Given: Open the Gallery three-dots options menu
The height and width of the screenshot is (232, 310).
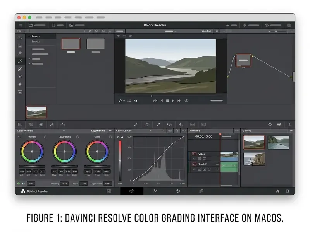Looking at the screenshot, I should point(291,131).
